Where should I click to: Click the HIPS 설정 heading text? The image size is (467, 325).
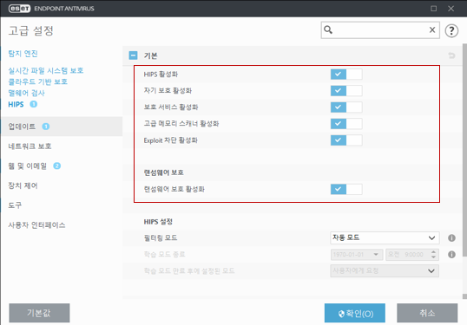pos(158,222)
